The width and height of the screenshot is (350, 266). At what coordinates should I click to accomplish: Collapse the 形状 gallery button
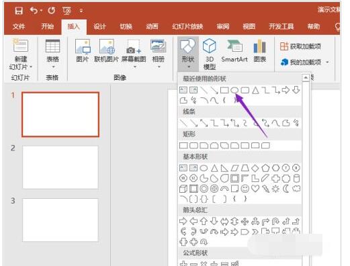[188, 54]
